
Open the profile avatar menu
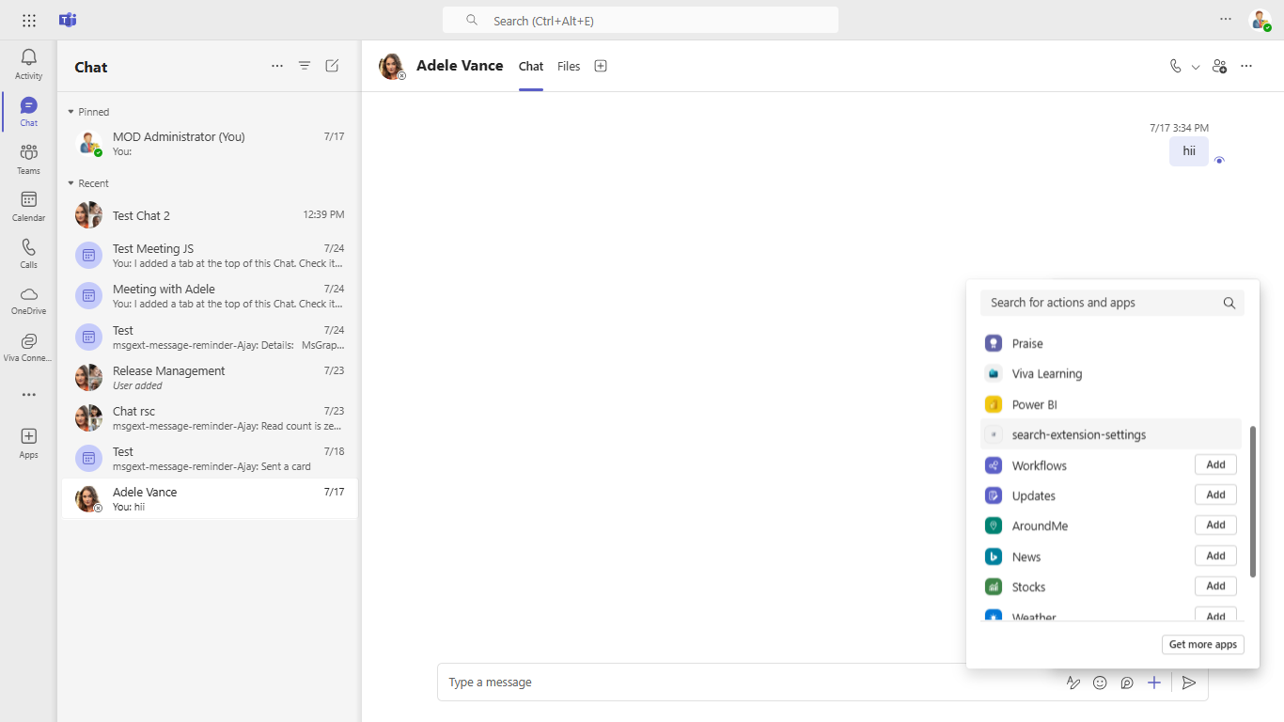tap(1260, 20)
